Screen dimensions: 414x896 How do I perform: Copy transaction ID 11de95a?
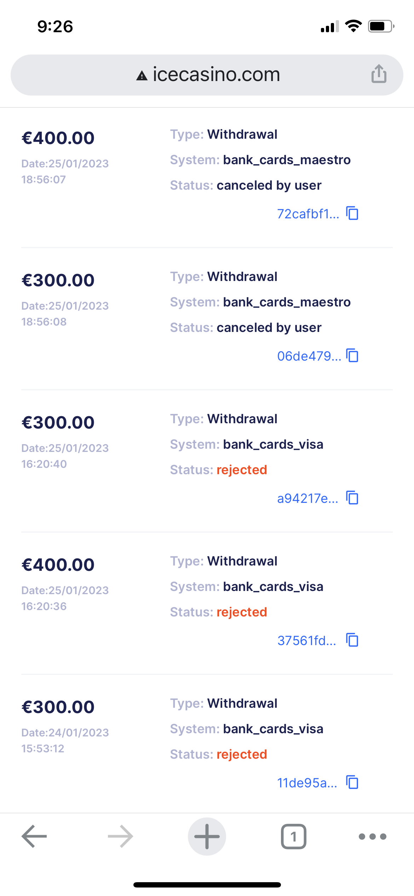tap(352, 782)
